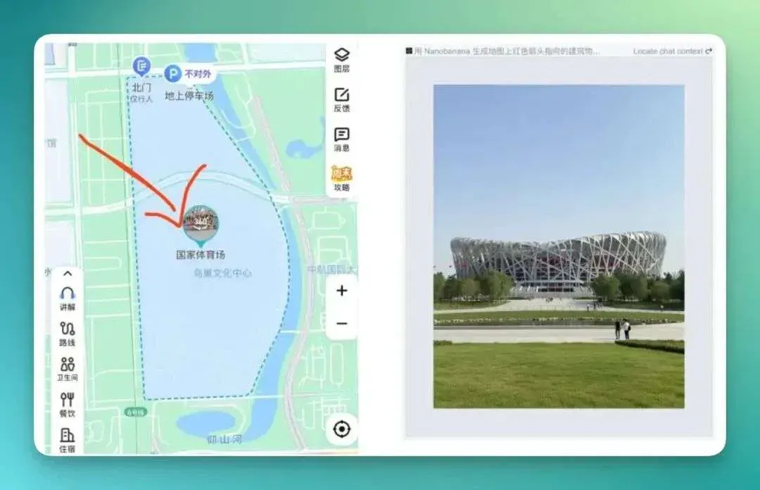This screenshot has height=490, width=760.
Task: Zoom in with the plus button
Action: (342, 291)
